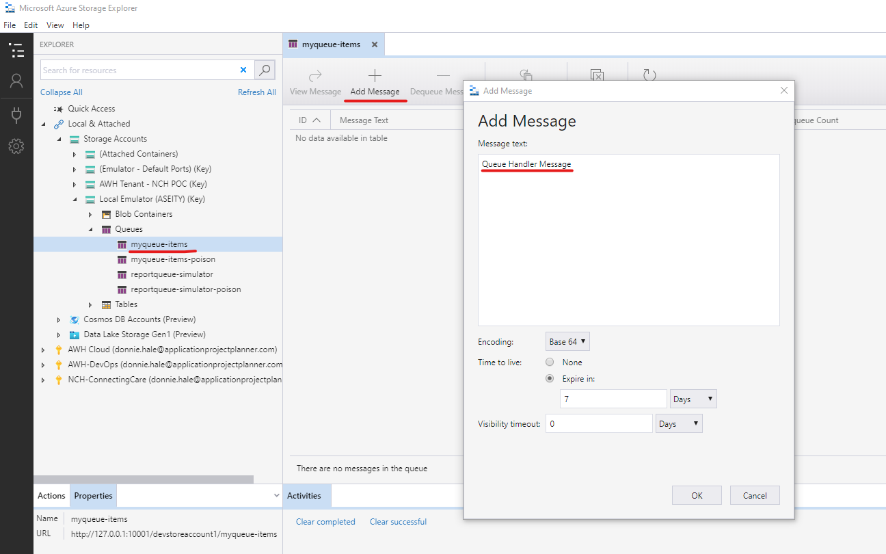
Task: Click the AWH Cloud key icon
Action: (x=59, y=349)
